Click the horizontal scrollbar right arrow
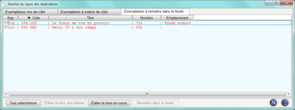This screenshot has width=295, height=110. tap(289, 94)
